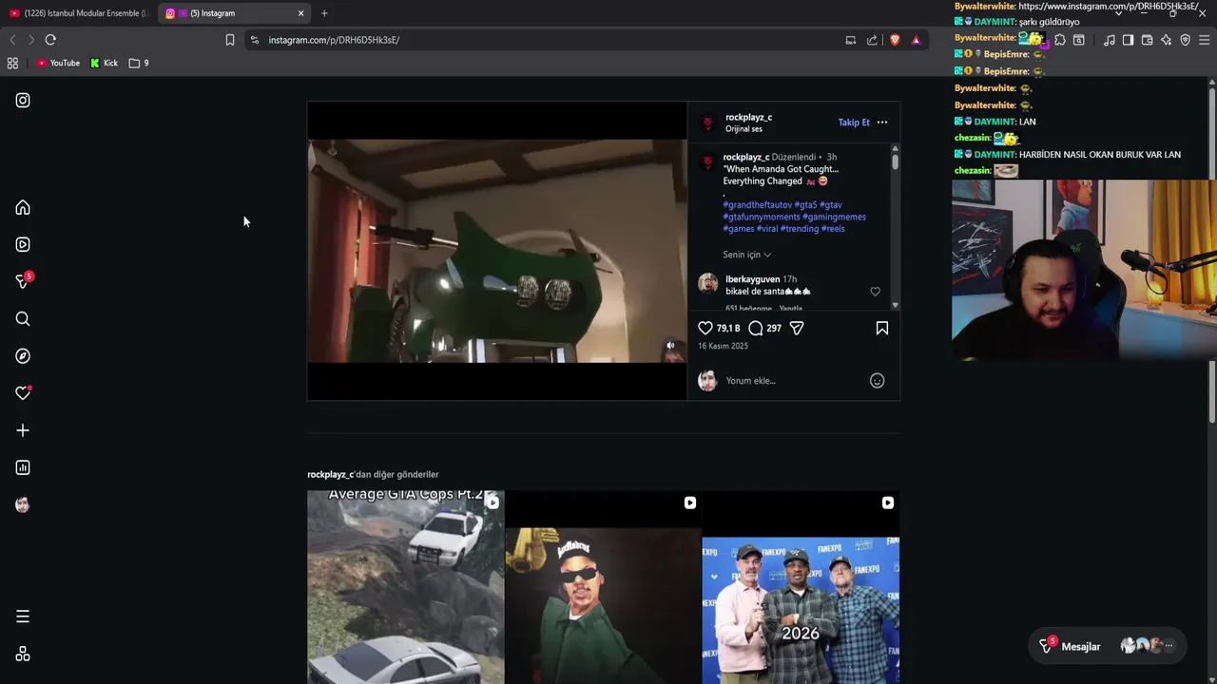Open Instagram logo home link
Viewport: 1217px width, 684px height.
(x=23, y=100)
